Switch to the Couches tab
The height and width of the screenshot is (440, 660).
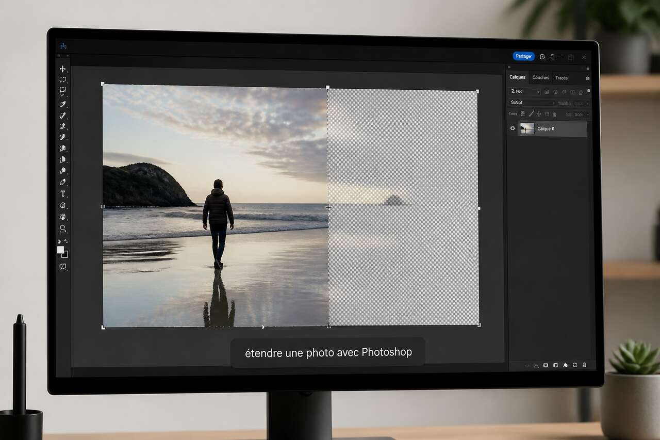coord(540,77)
